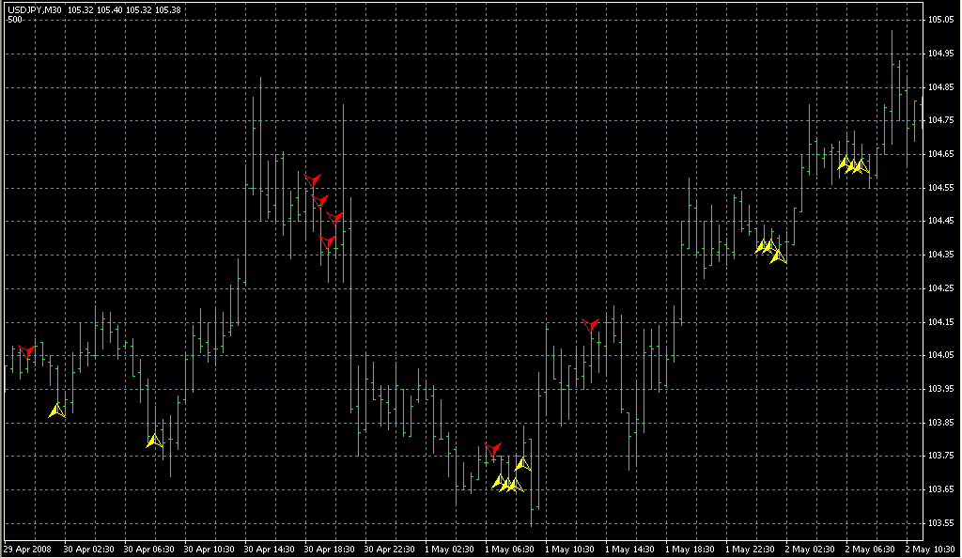Click the 104.35 price axis value

(940, 255)
